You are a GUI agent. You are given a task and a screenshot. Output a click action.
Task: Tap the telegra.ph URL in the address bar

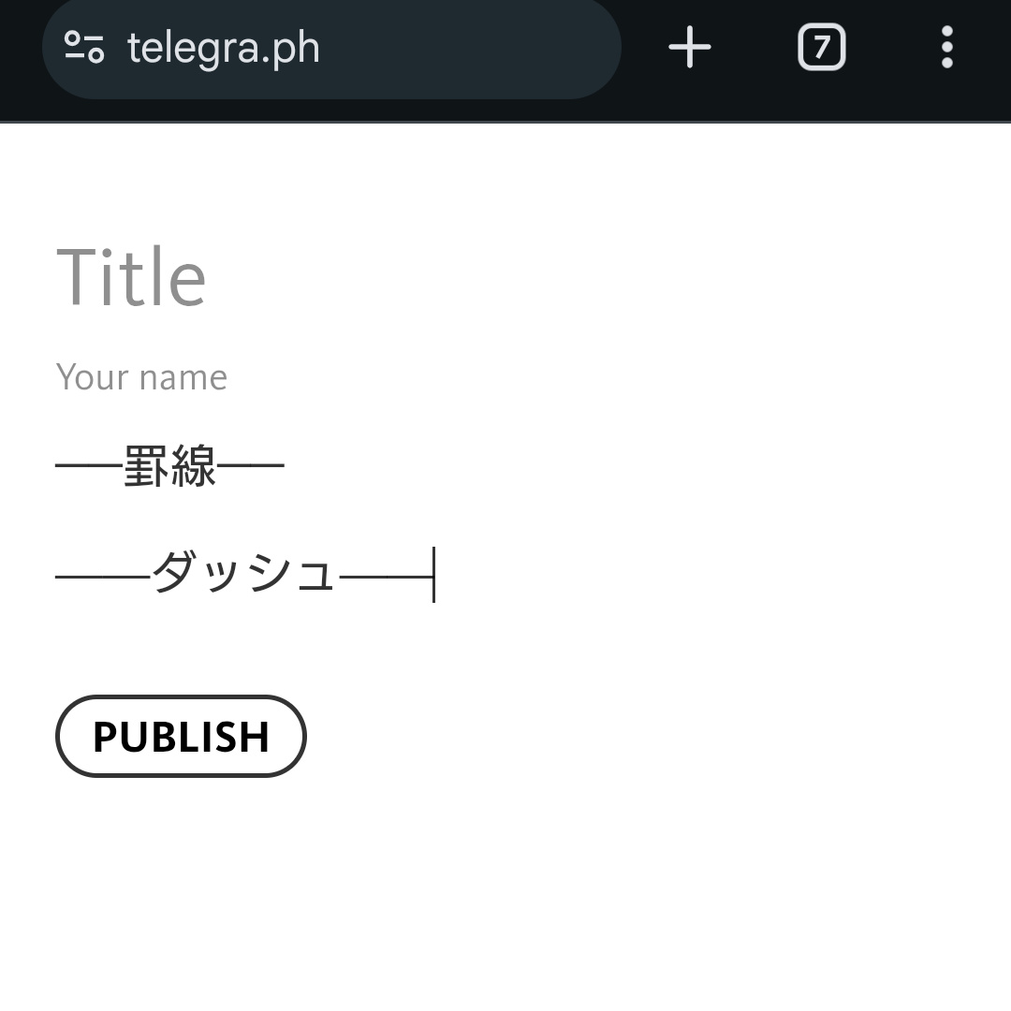tap(224, 48)
